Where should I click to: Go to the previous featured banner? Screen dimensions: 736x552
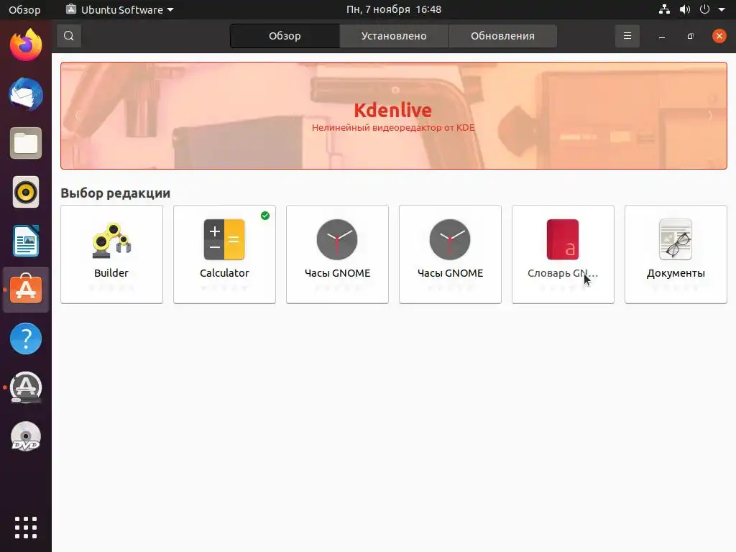[x=78, y=116]
